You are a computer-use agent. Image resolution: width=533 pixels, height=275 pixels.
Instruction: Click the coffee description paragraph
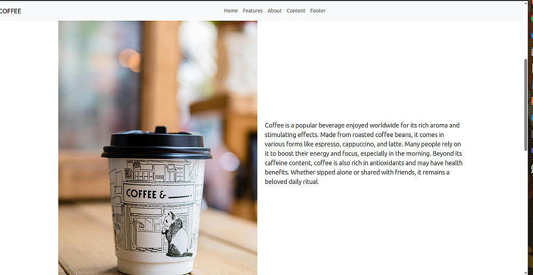[x=364, y=153]
